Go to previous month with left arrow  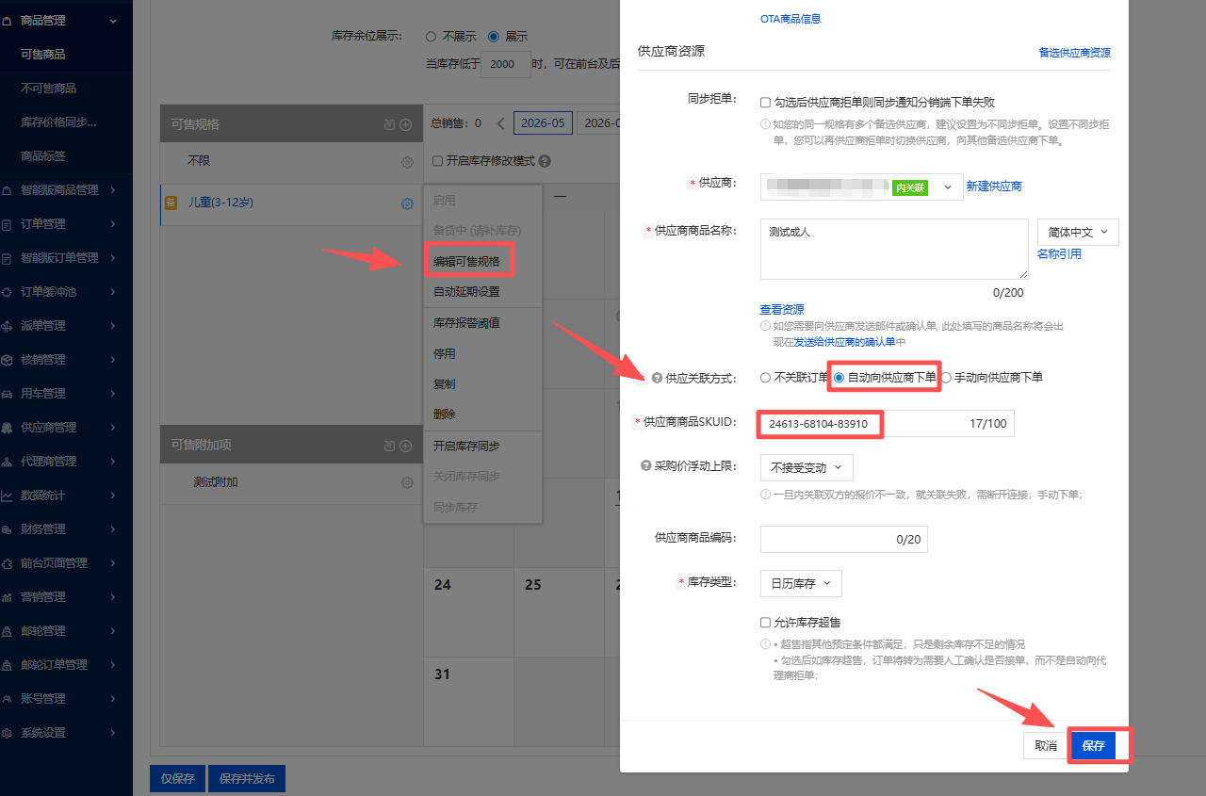click(x=500, y=123)
